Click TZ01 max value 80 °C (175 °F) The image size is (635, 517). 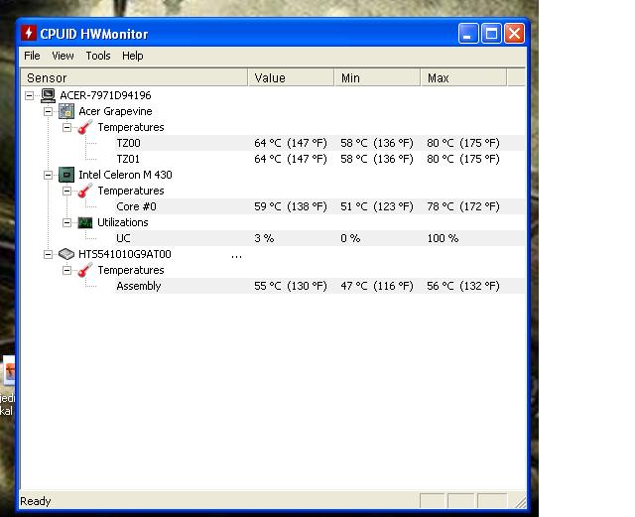[463, 159]
